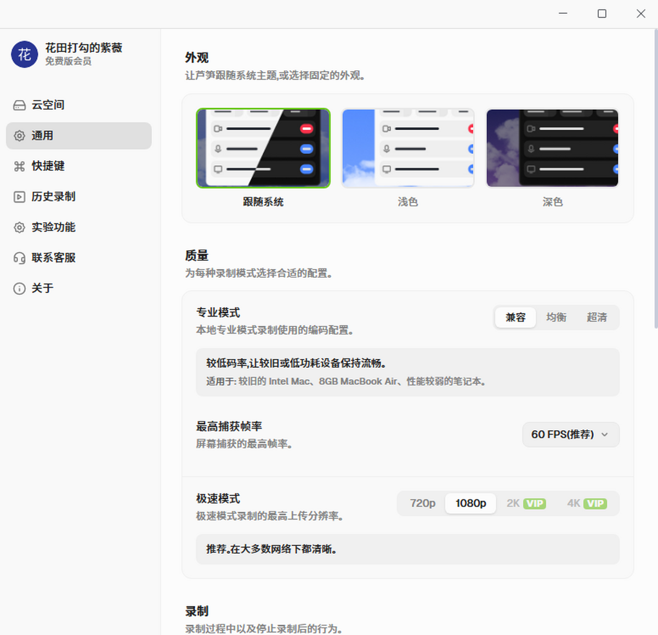Click the vertical scrollbar on the right
The width and height of the screenshot is (658, 635).
tap(656, 178)
